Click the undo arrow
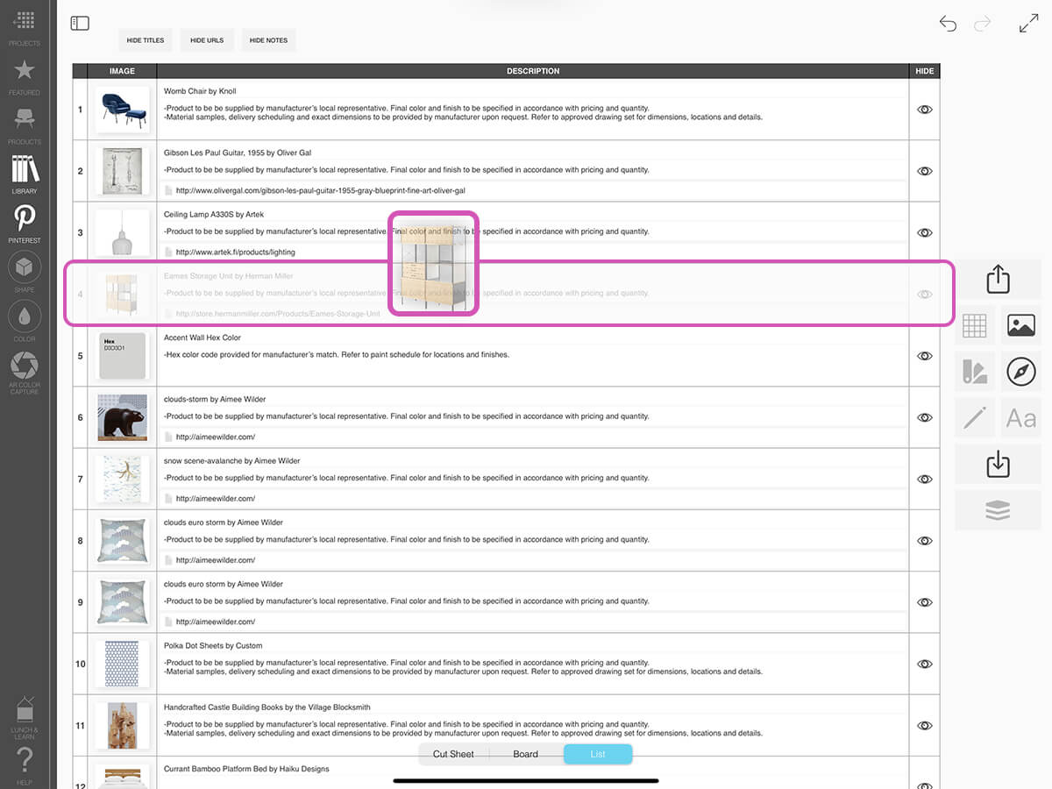 pyautogui.click(x=948, y=24)
